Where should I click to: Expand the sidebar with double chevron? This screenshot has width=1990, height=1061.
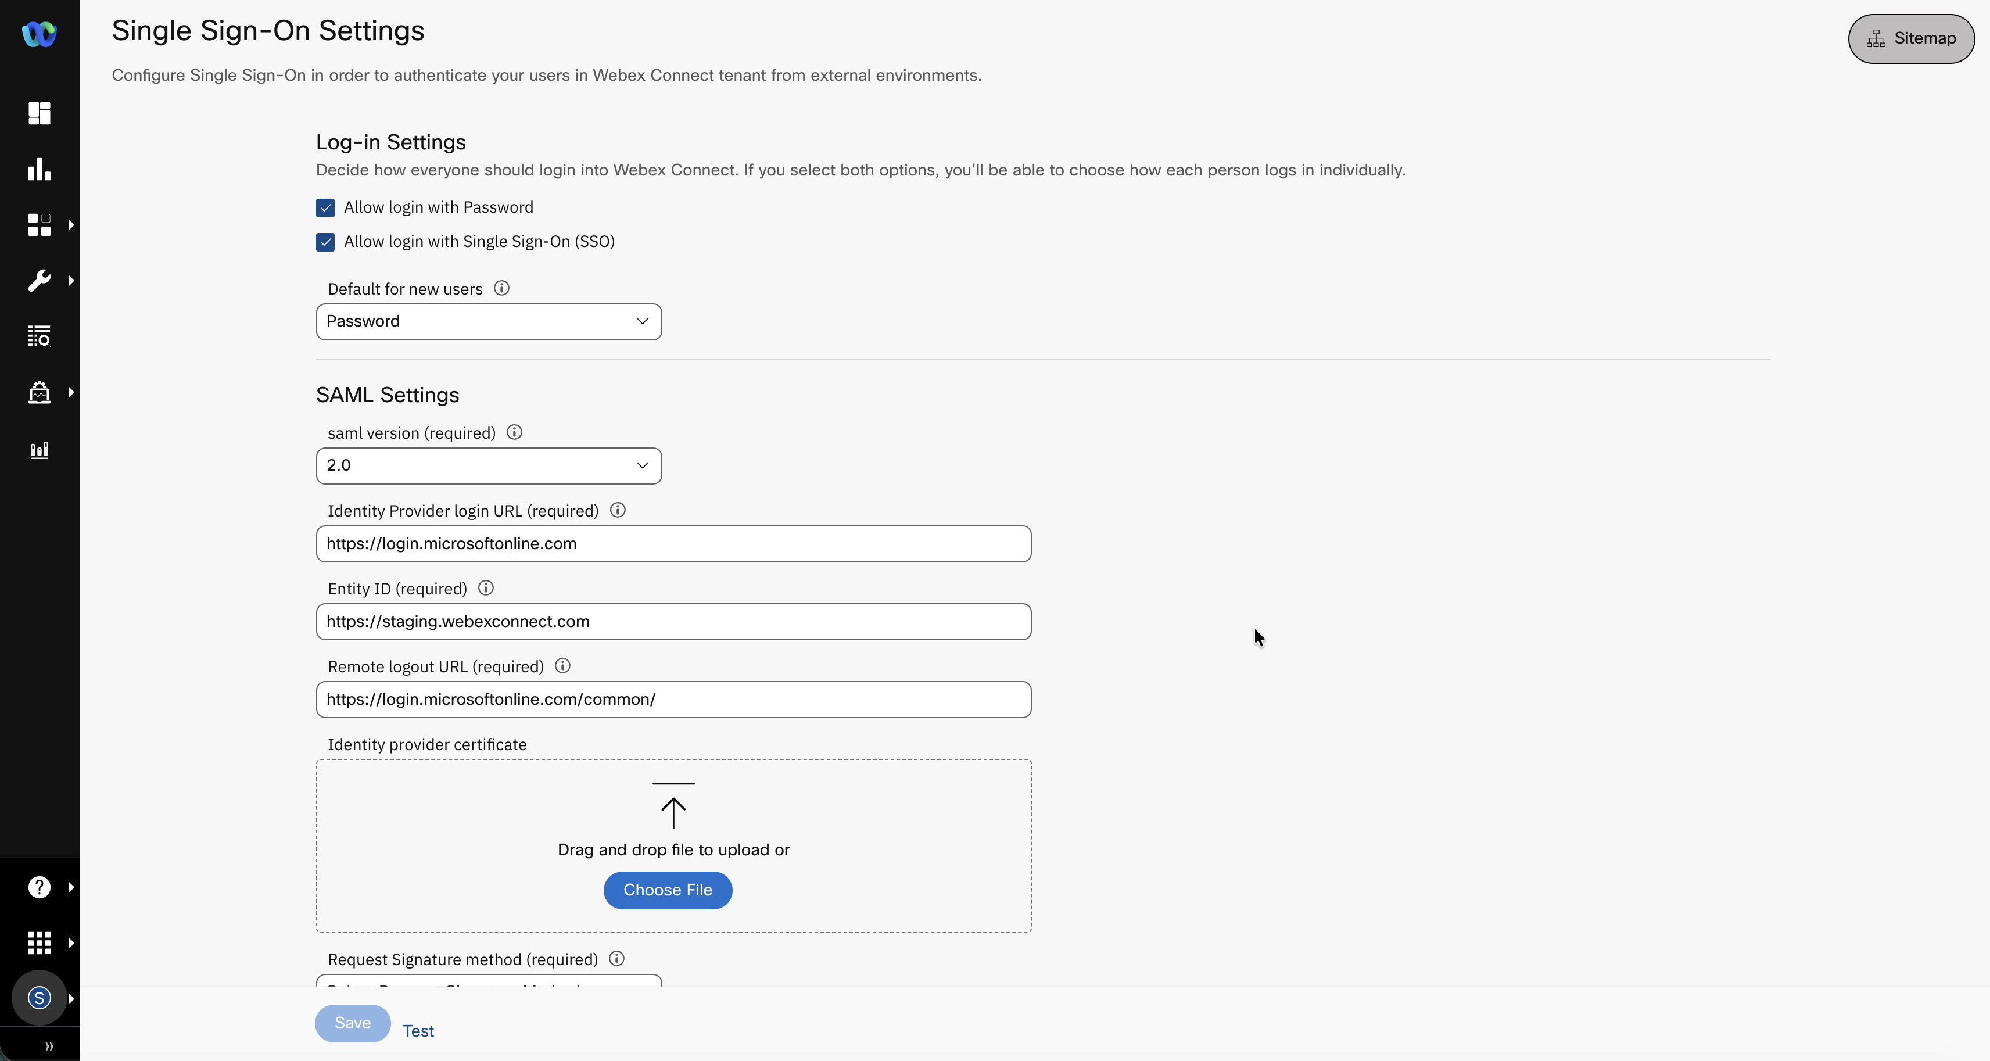point(49,1046)
